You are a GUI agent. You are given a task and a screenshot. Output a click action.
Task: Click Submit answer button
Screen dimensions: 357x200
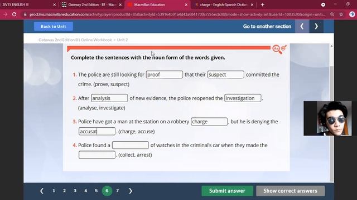pos(227,191)
